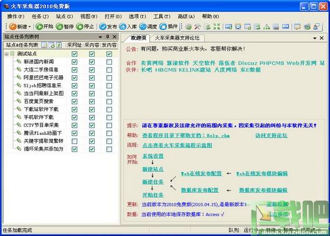
Task: Click the 发布 (Publish) toolbar button
Action: [108, 27]
